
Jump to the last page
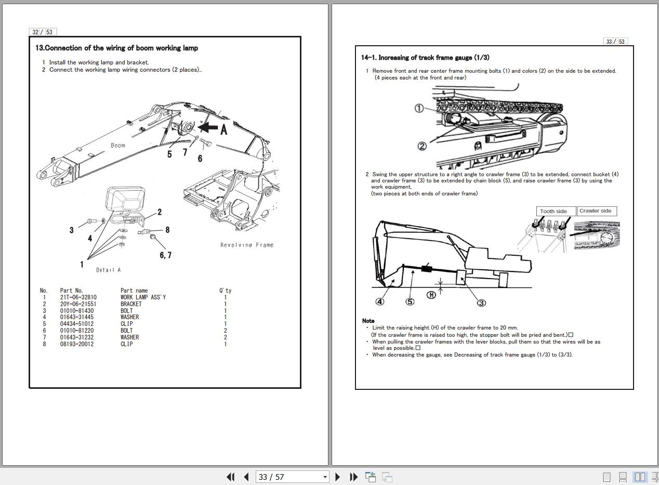click(x=353, y=477)
